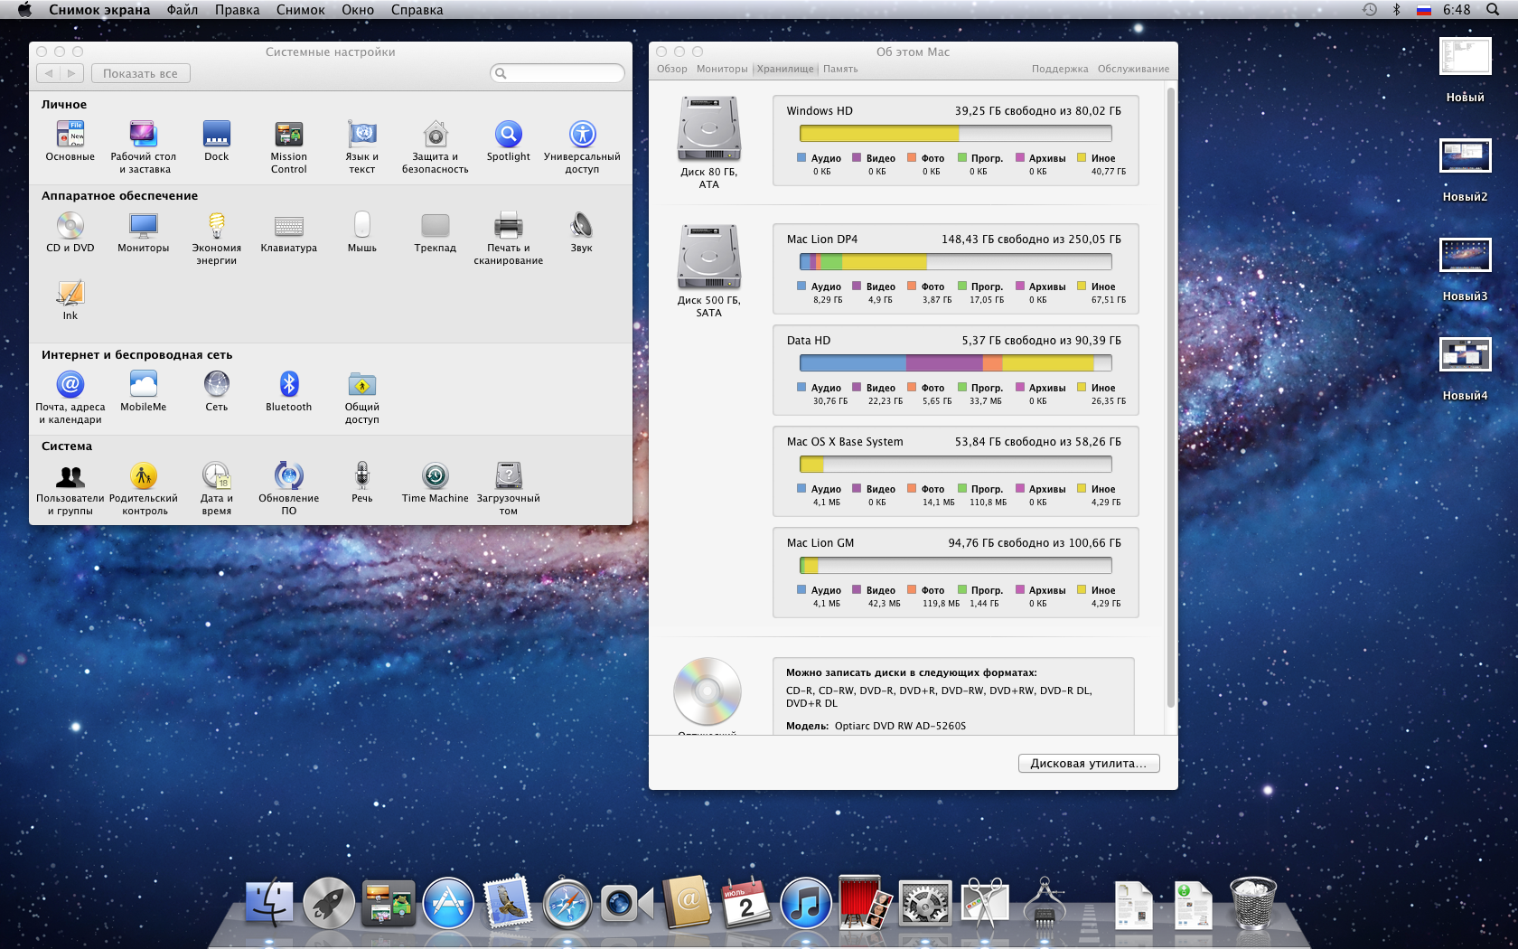
Task: Click the Показать все button
Action: (x=140, y=74)
